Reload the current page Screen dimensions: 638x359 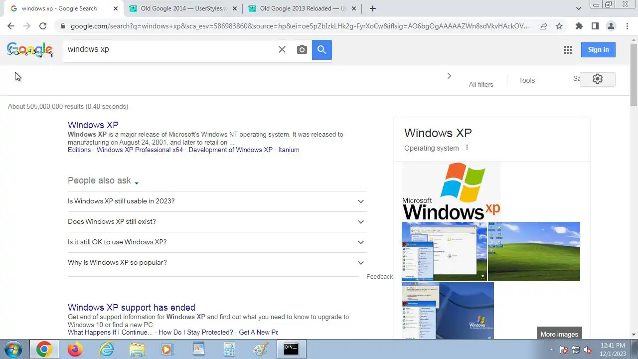(43, 26)
